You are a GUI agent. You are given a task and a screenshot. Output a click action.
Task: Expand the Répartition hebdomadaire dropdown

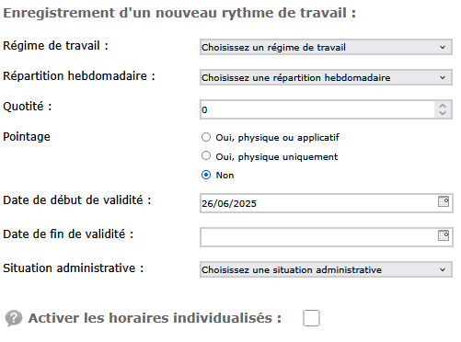coord(326,77)
